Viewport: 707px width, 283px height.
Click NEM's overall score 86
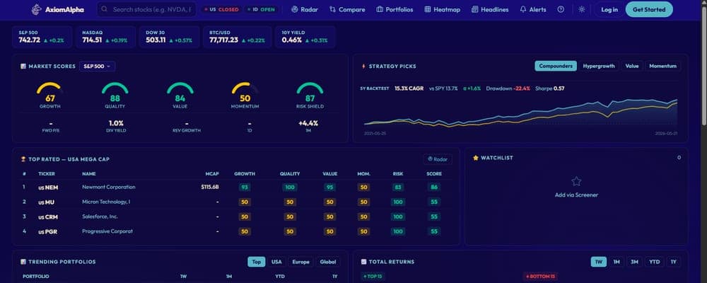tap(434, 187)
